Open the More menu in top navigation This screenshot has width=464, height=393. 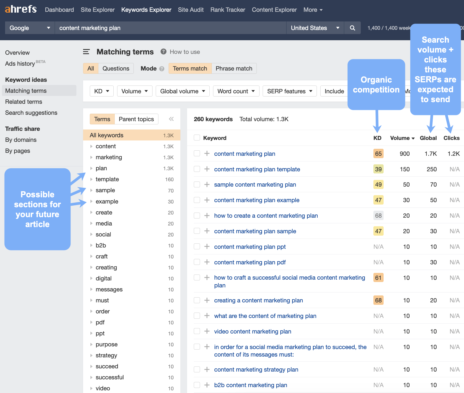[313, 10]
